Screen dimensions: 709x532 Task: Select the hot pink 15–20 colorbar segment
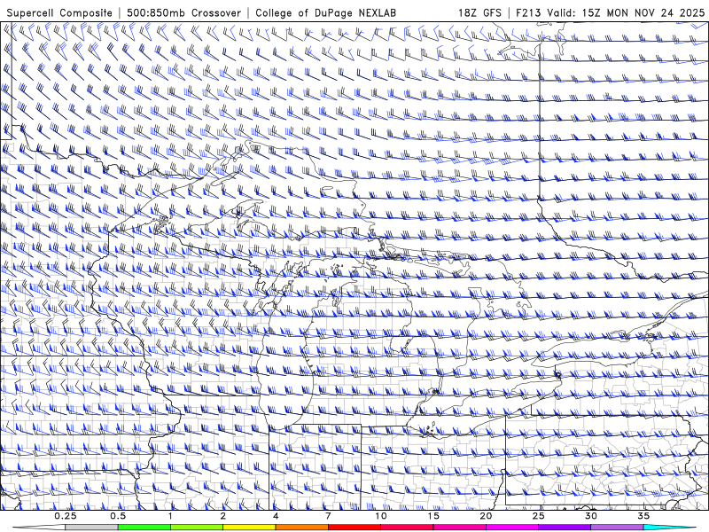pyautogui.click(x=459, y=528)
